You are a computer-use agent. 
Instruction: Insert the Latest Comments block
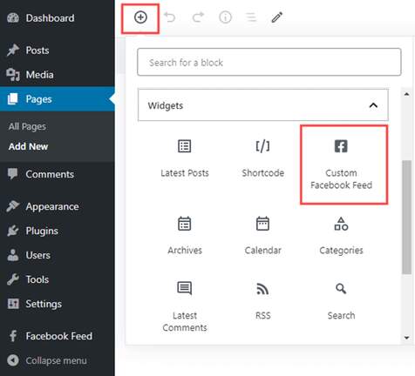point(185,306)
